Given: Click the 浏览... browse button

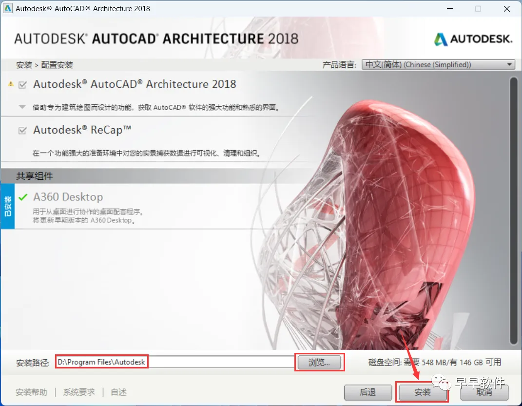Looking at the screenshot, I should [319, 363].
